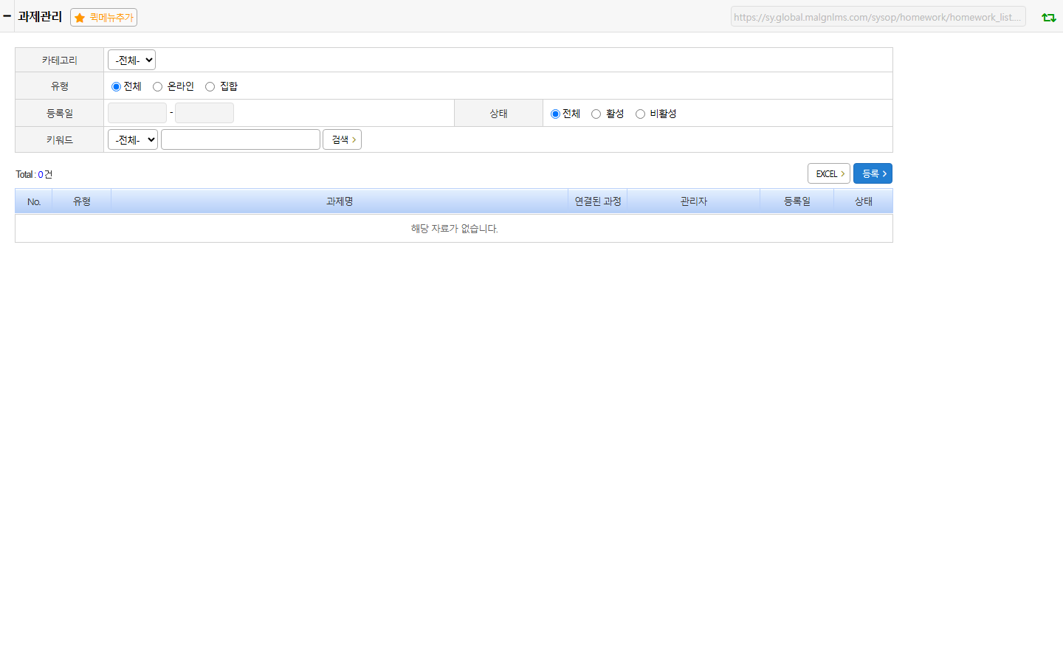Click the 관리자 column header

coord(694,201)
